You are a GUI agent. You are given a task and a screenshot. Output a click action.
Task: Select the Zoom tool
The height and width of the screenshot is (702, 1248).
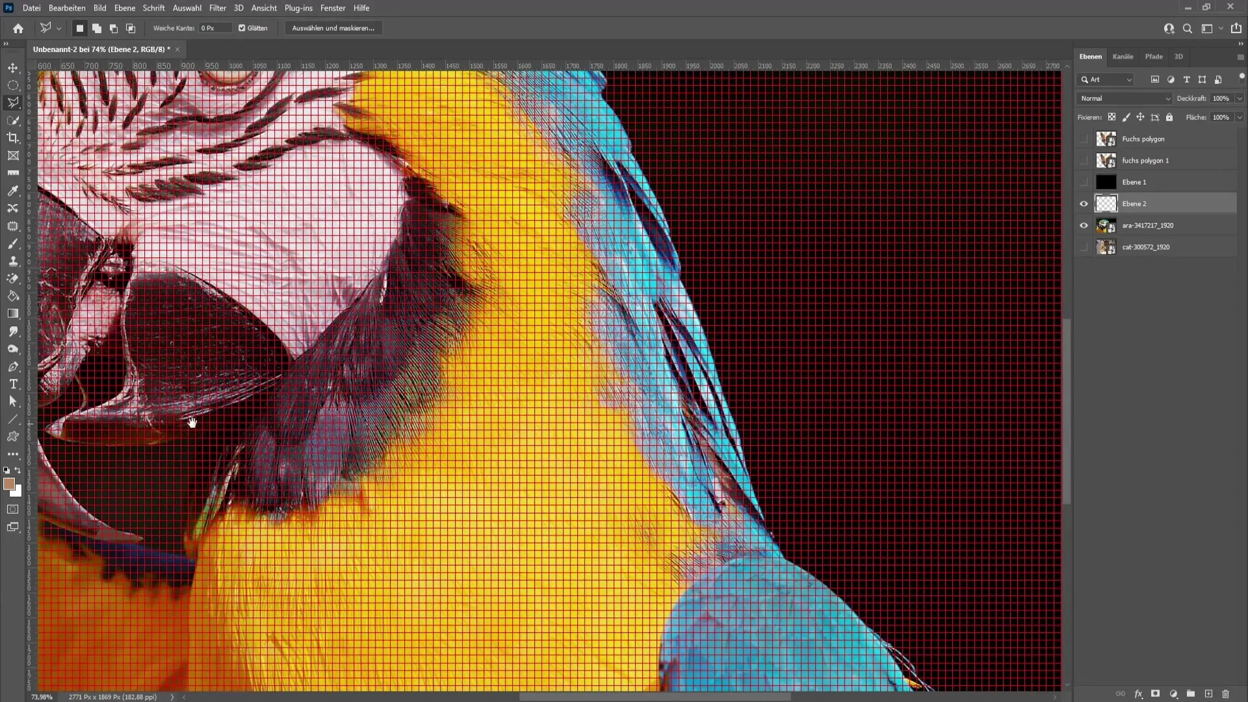click(x=12, y=348)
